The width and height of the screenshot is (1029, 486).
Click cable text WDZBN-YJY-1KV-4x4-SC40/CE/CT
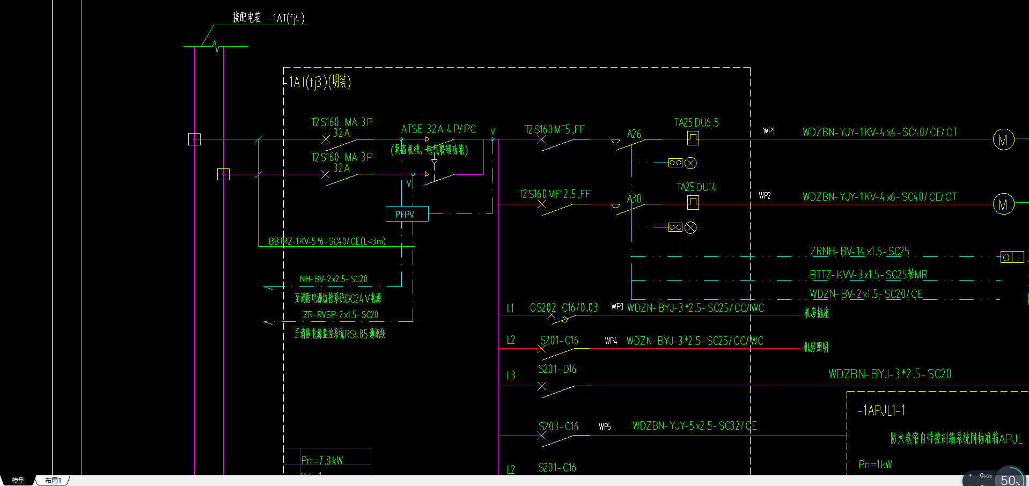[x=880, y=132]
